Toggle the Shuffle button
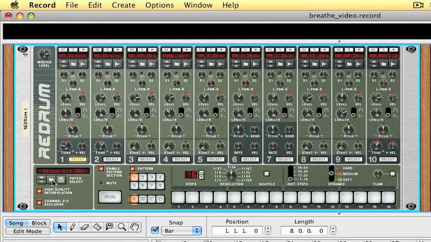431x242 pixels. coord(266,174)
